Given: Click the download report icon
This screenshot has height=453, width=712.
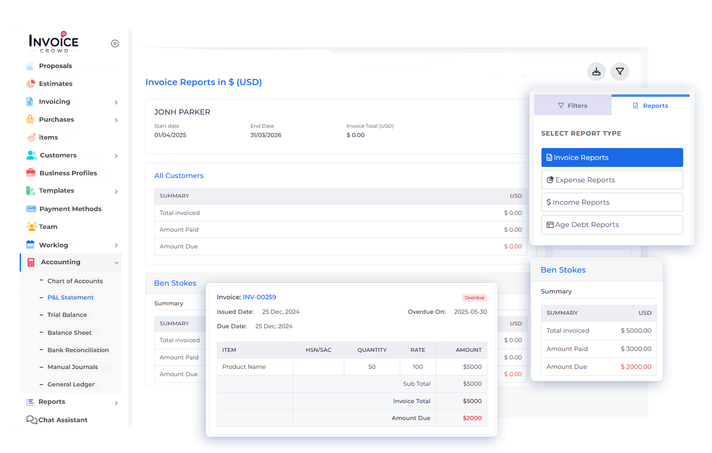Looking at the screenshot, I should 596,72.
